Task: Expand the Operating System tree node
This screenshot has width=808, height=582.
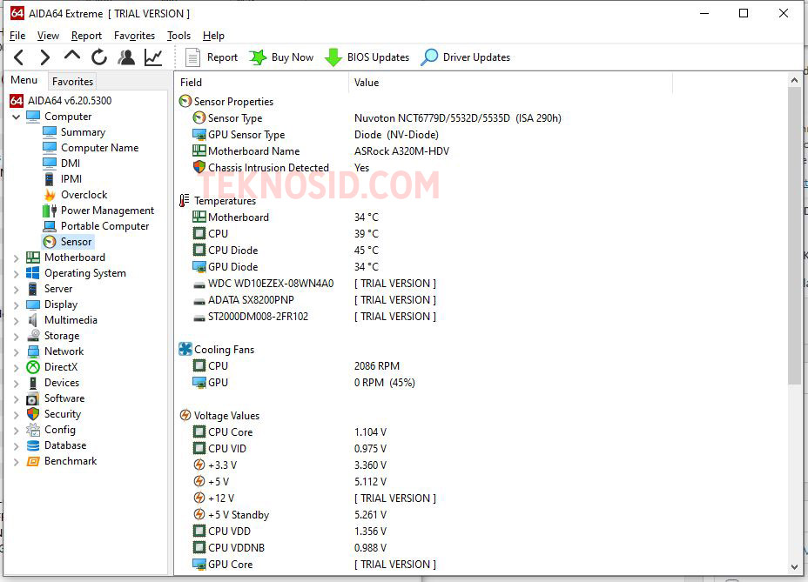Action: [16, 273]
